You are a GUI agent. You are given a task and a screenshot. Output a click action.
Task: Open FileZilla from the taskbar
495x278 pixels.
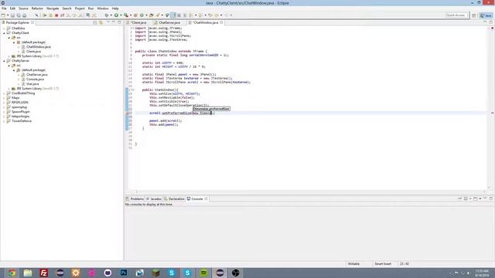coord(44,273)
